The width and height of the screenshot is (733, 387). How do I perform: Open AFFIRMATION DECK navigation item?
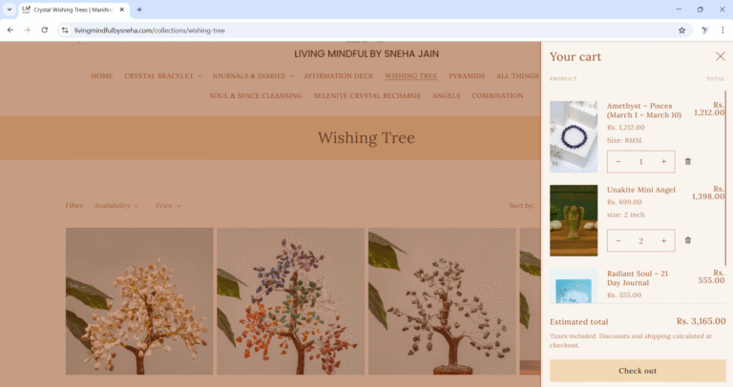tap(339, 75)
